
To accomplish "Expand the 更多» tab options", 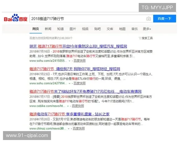I will [147, 29].
